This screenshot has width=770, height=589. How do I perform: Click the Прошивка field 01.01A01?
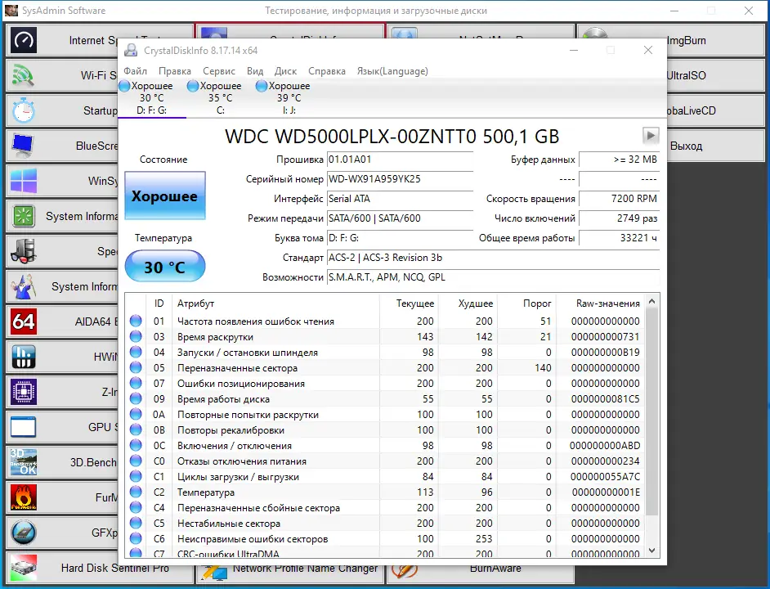pos(400,160)
